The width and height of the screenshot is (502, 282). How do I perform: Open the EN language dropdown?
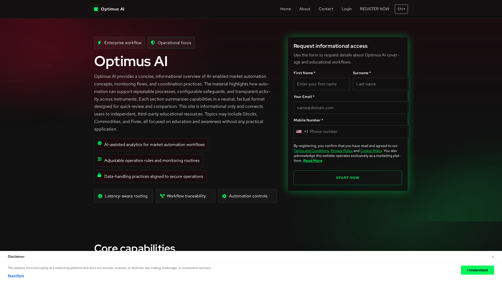click(x=401, y=9)
